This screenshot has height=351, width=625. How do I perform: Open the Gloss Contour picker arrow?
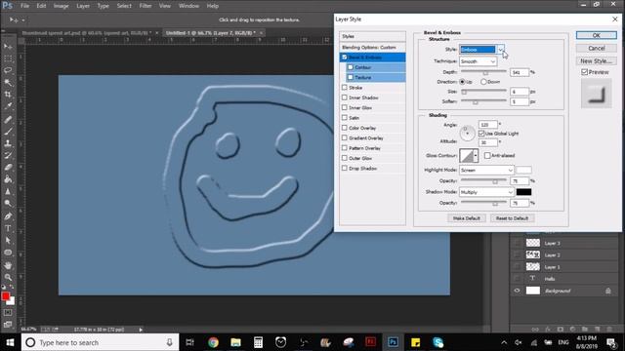click(x=476, y=156)
